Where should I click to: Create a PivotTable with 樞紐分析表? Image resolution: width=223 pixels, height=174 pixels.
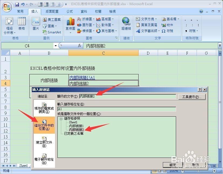(9, 25)
